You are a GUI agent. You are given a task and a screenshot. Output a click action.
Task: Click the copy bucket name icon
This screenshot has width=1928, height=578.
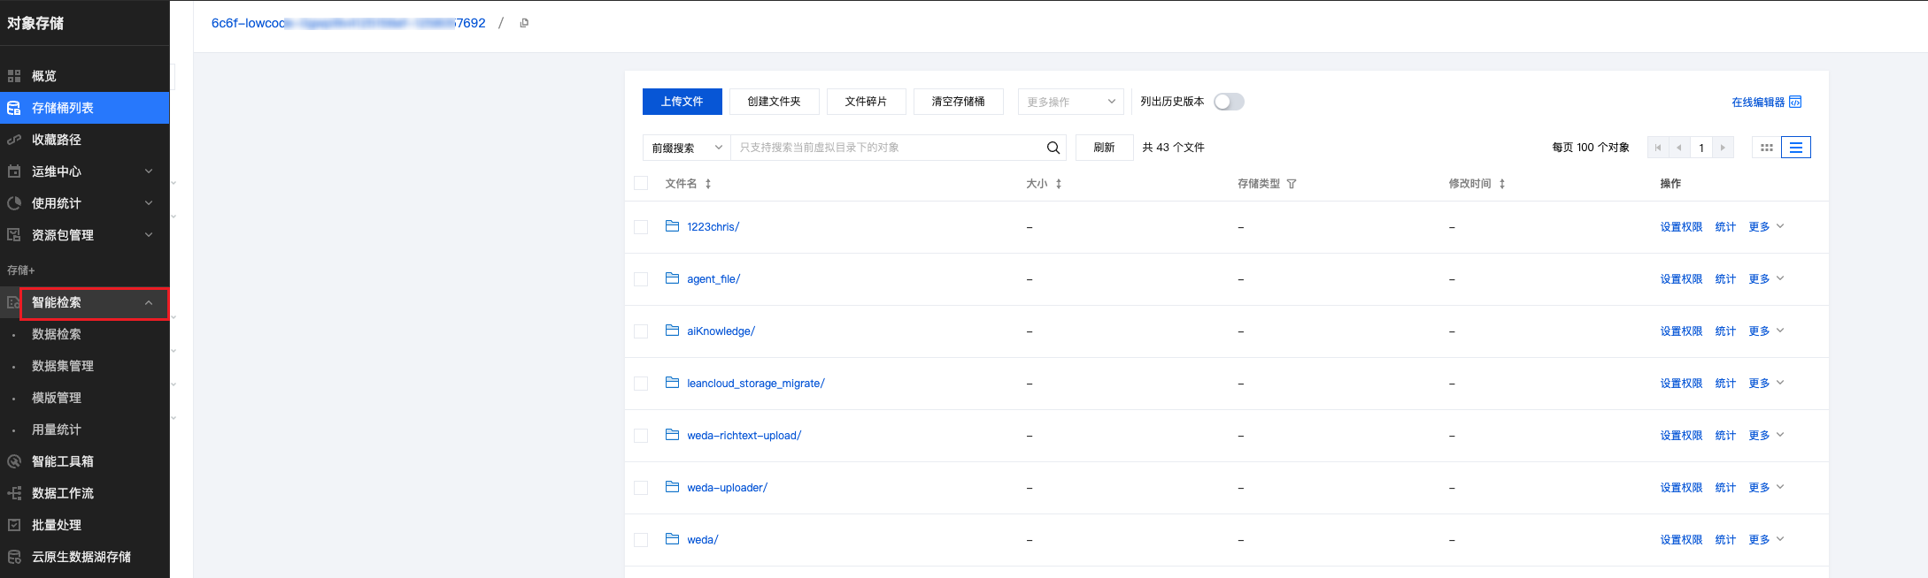point(524,23)
